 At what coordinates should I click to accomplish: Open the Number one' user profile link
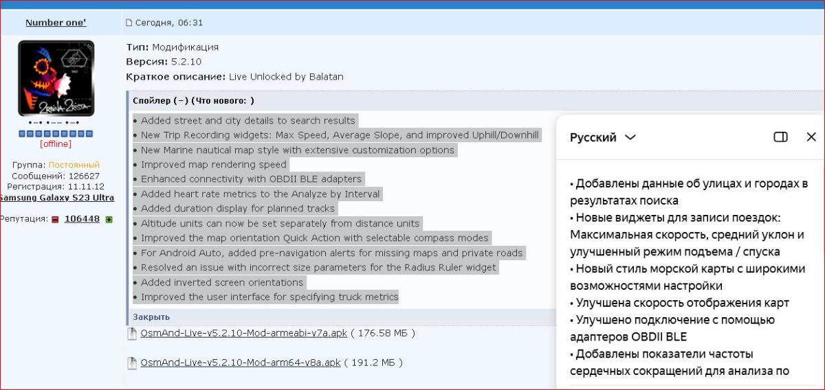(56, 23)
